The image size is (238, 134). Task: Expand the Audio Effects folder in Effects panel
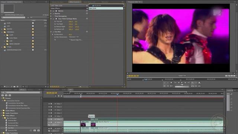[x=1, y=111]
